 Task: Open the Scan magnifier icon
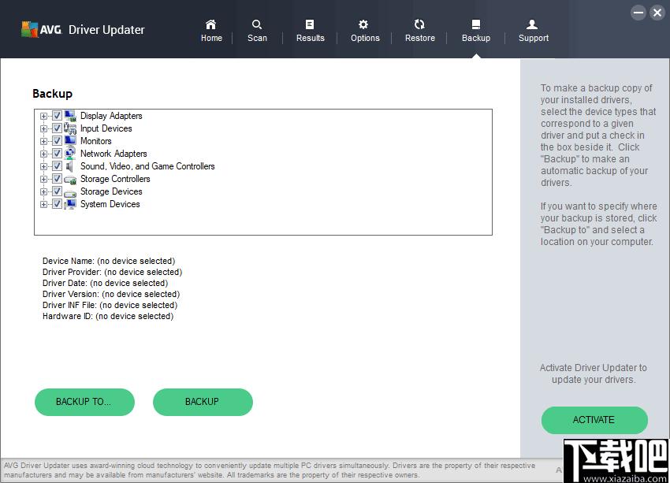point(257,24)
